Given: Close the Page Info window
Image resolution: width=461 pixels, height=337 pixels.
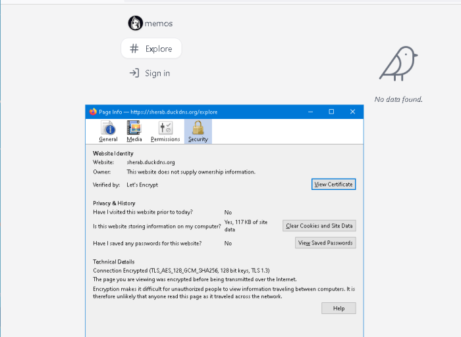Looking at the screenshot, I should tap(352, 112).
